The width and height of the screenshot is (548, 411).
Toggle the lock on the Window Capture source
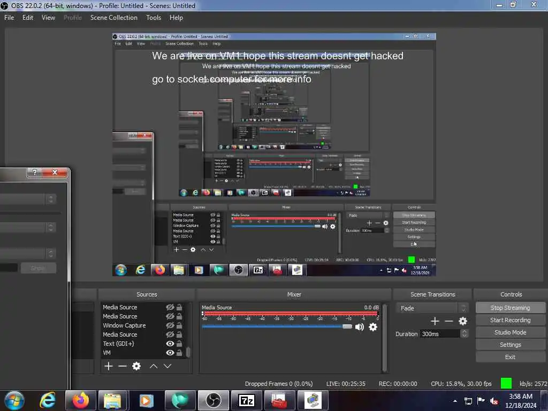click(x=179, y=325)
